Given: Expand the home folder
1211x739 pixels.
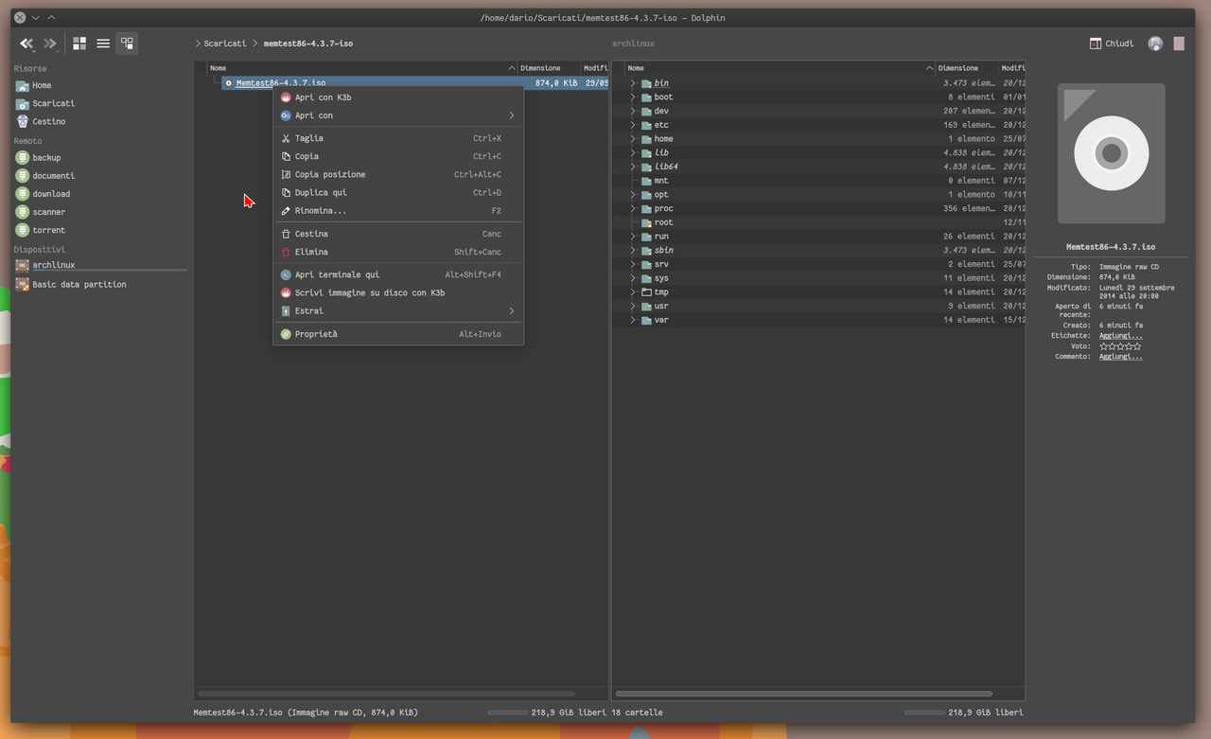Looking at the screenshot, I should click(x=633, y=139).
